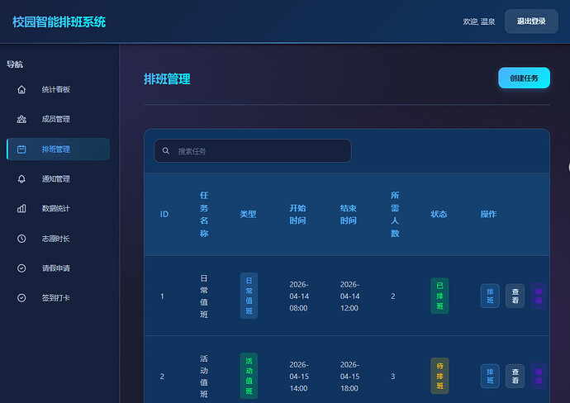570x403 pixels.
Task: Click 查看 button for the 活动值班 row
Action: [515, 376]
